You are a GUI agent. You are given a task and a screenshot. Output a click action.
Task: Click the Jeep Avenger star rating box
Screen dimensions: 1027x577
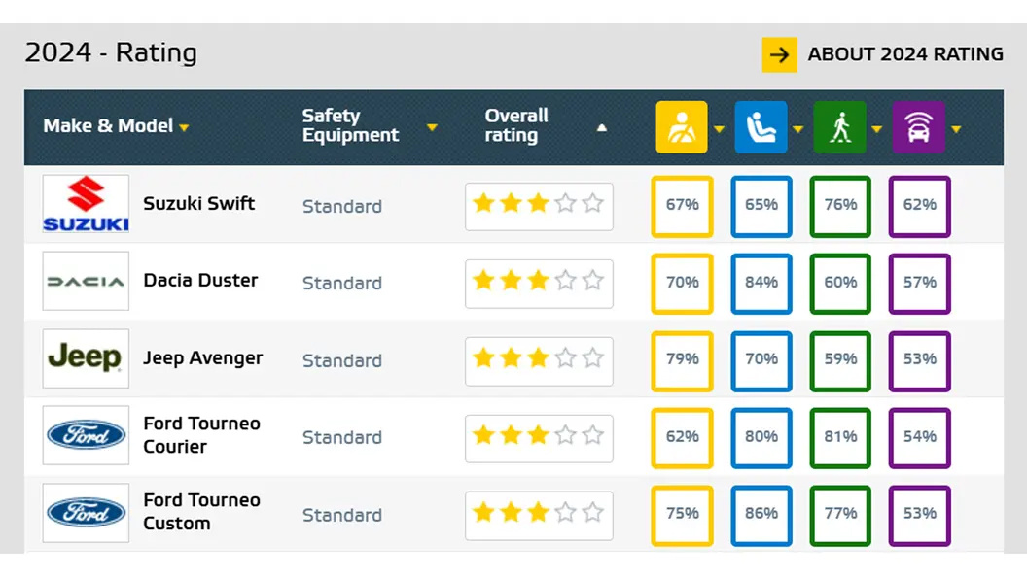pyautogui.click(x=539, y=360)
